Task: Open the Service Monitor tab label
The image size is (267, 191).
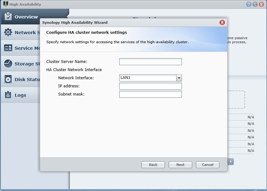Action: (27, 48)
